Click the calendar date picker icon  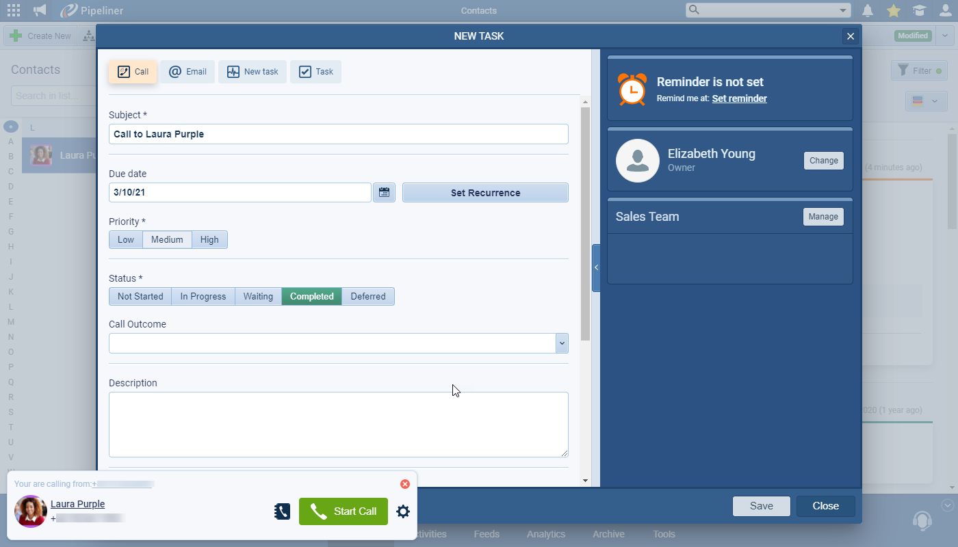pos(384,193)
